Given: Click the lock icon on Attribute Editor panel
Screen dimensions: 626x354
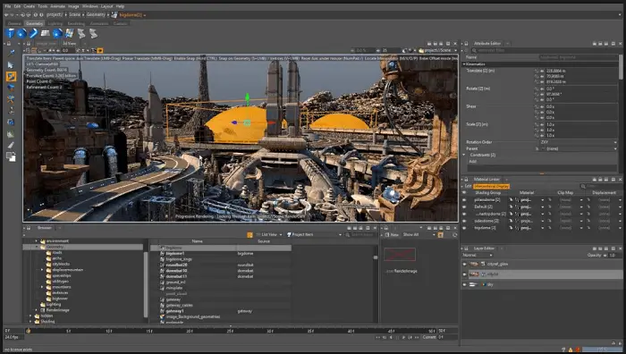Looking at the screenshot, I should [x=466, y=43].
